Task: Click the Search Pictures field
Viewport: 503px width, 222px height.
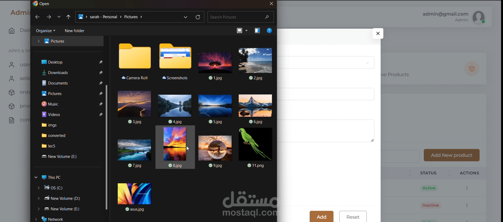Action: 240,17
